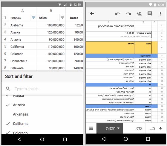Check Arkansas in filter list

pyautogui.click(x=42, y=114)
